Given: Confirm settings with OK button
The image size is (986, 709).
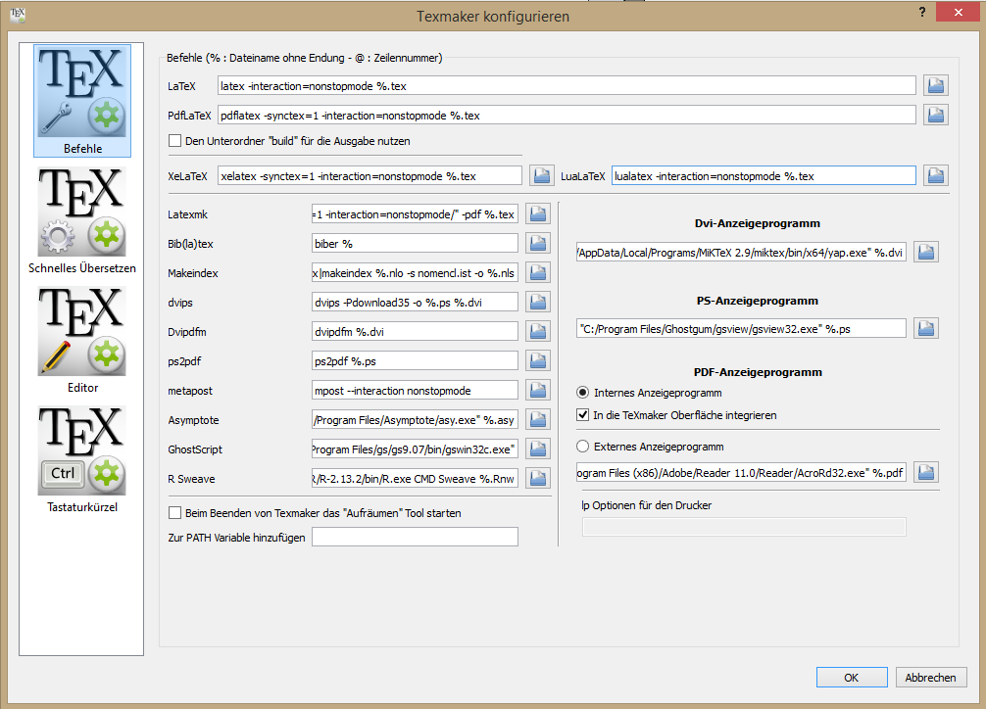Looking at the screenshot, I should (x=852, y=677).
